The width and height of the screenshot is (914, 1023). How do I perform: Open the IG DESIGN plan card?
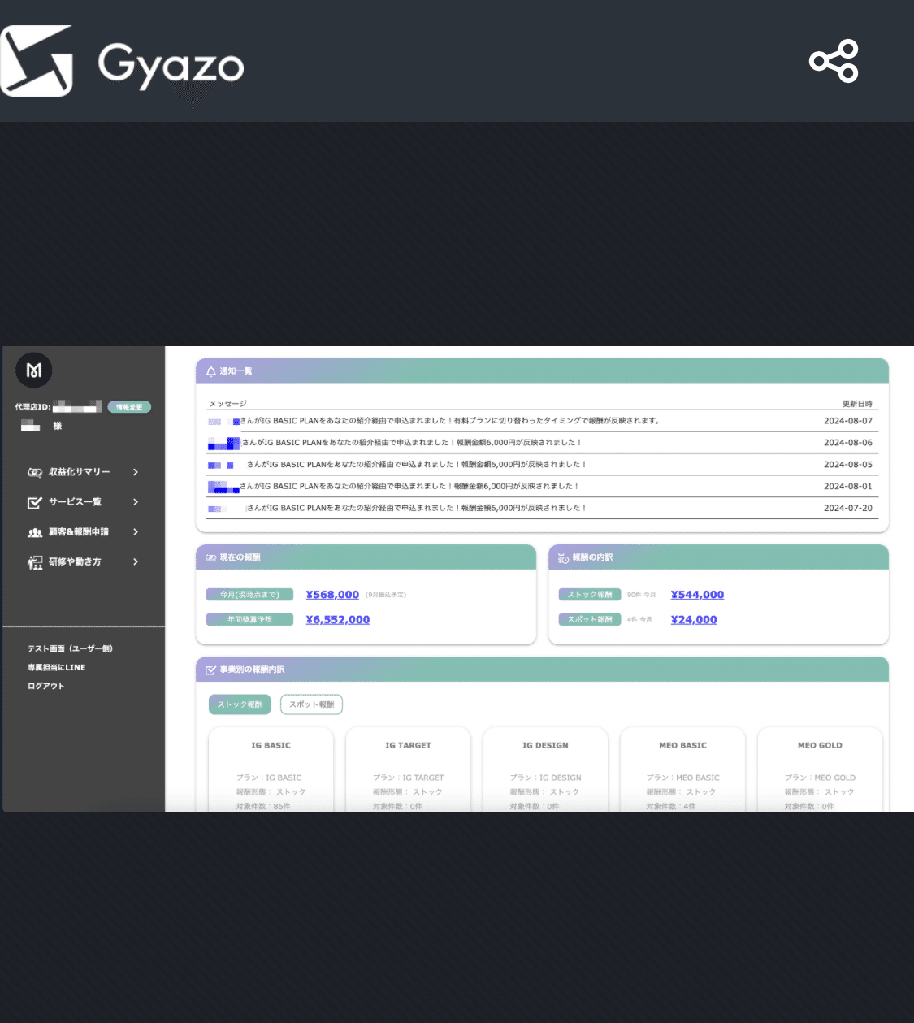[545, 769]
